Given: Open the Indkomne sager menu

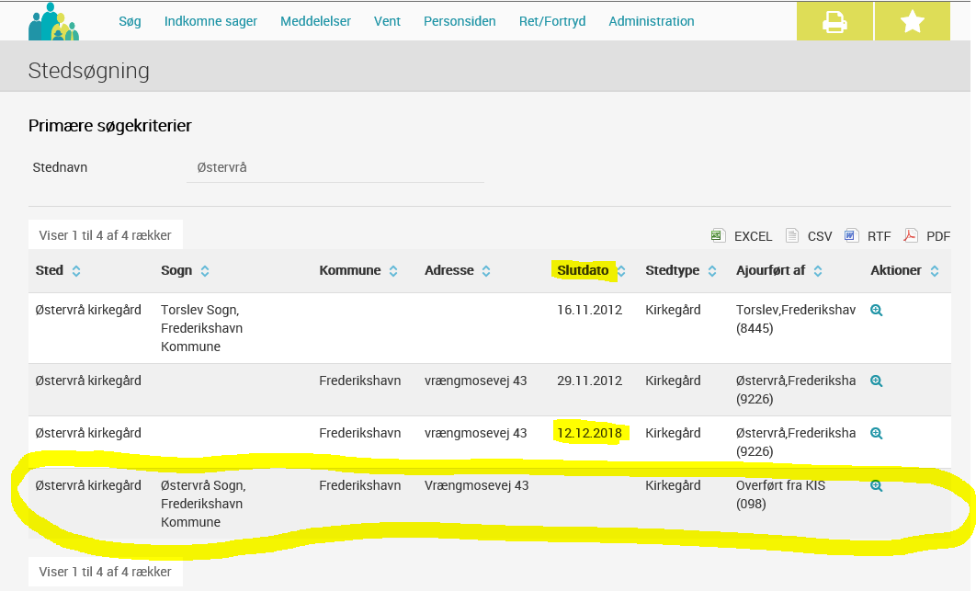Looking at the screenshot, I should 210,21.
